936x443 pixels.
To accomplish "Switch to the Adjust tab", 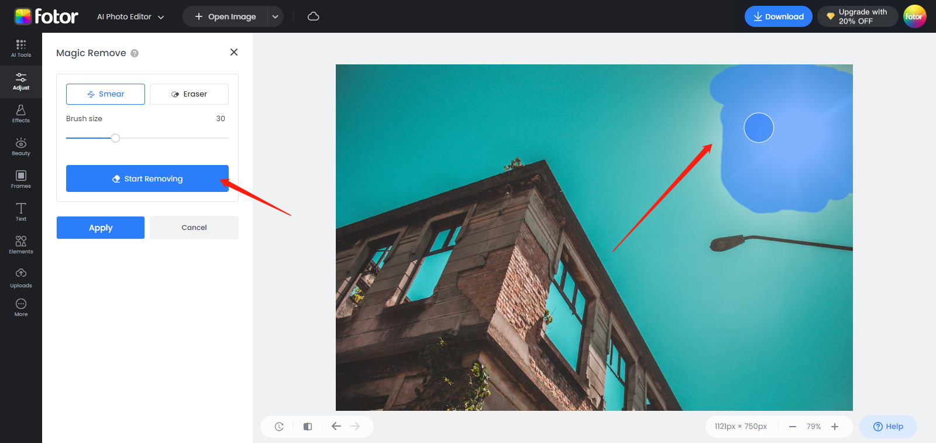I will pyautogui.click(x=21, y=81).
